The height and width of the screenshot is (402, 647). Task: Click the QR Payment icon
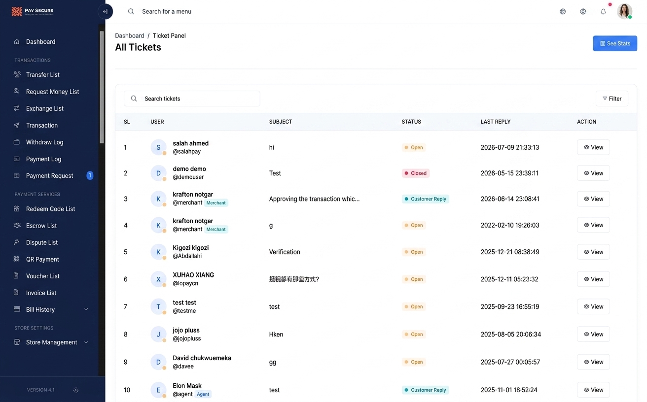tap(17, 259)
